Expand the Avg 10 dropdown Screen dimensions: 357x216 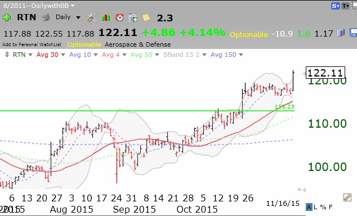[96, 55]
